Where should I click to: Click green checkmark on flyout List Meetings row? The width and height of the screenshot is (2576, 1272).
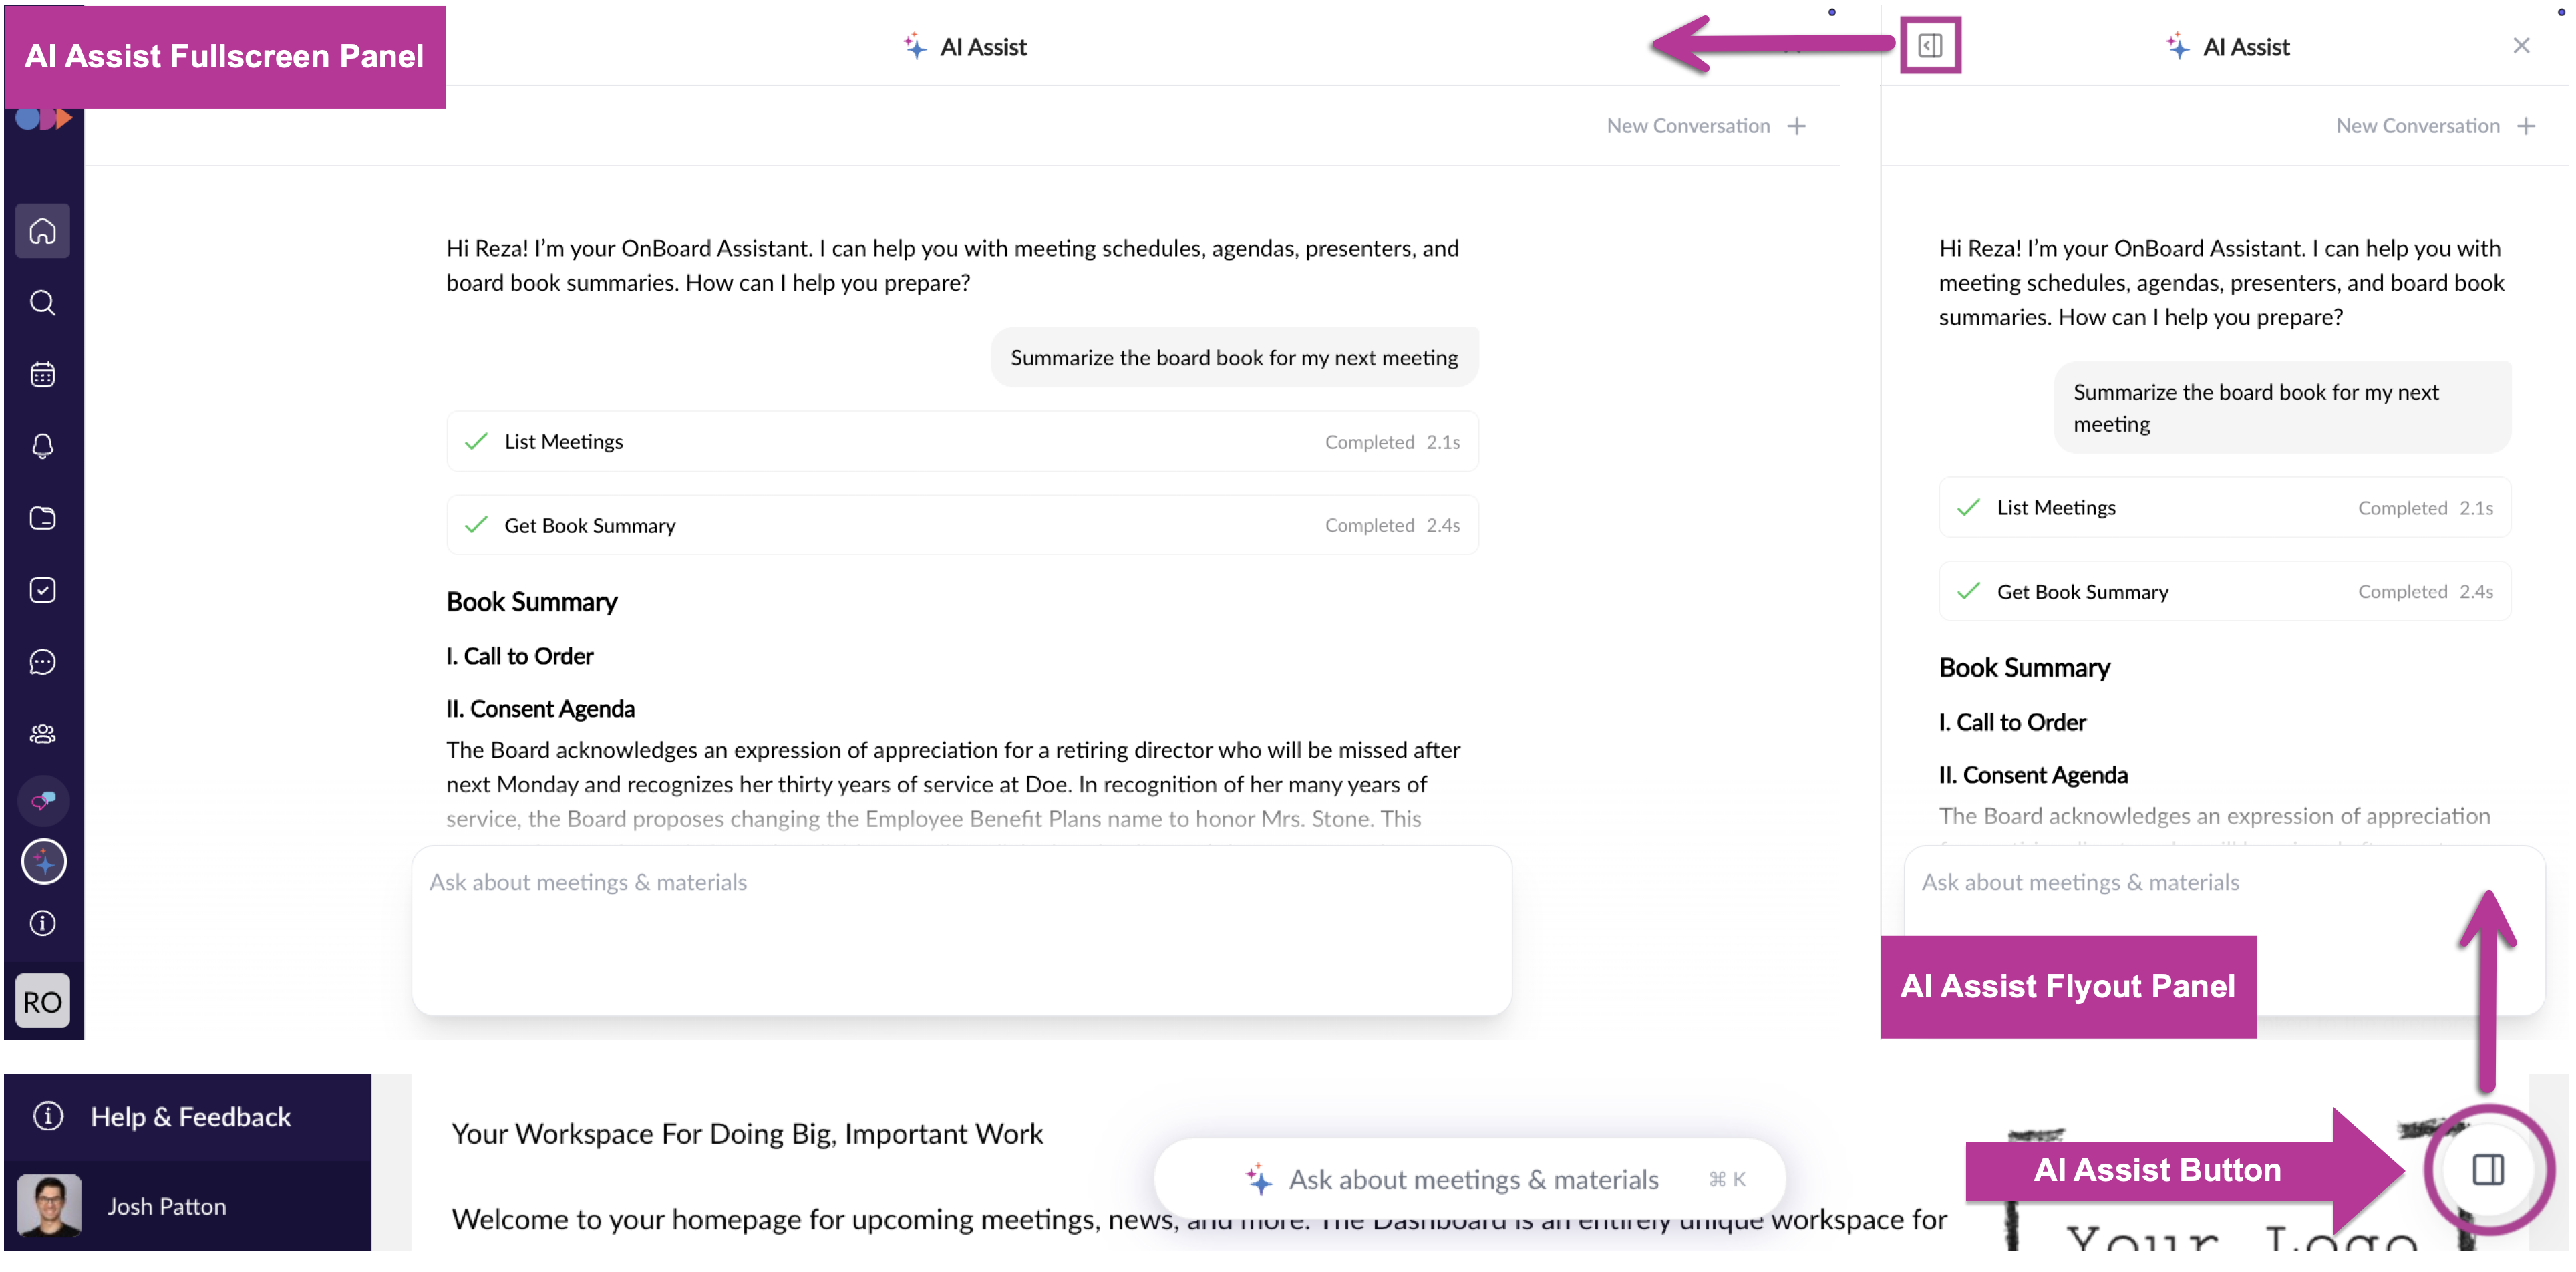pos(1968,507)
